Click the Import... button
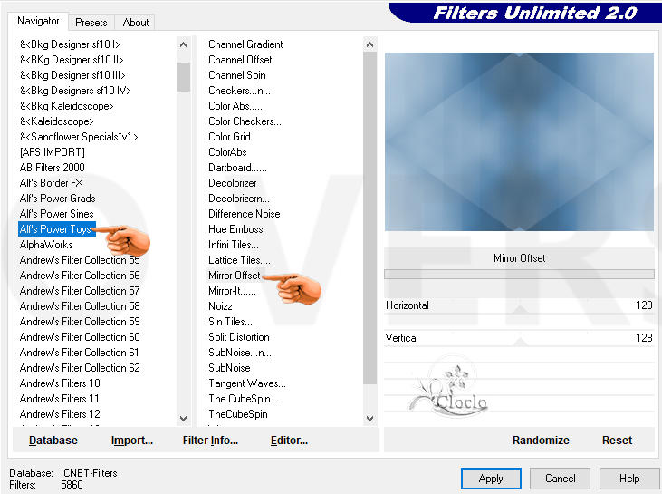The image size is (662, 494). (132, 441)
